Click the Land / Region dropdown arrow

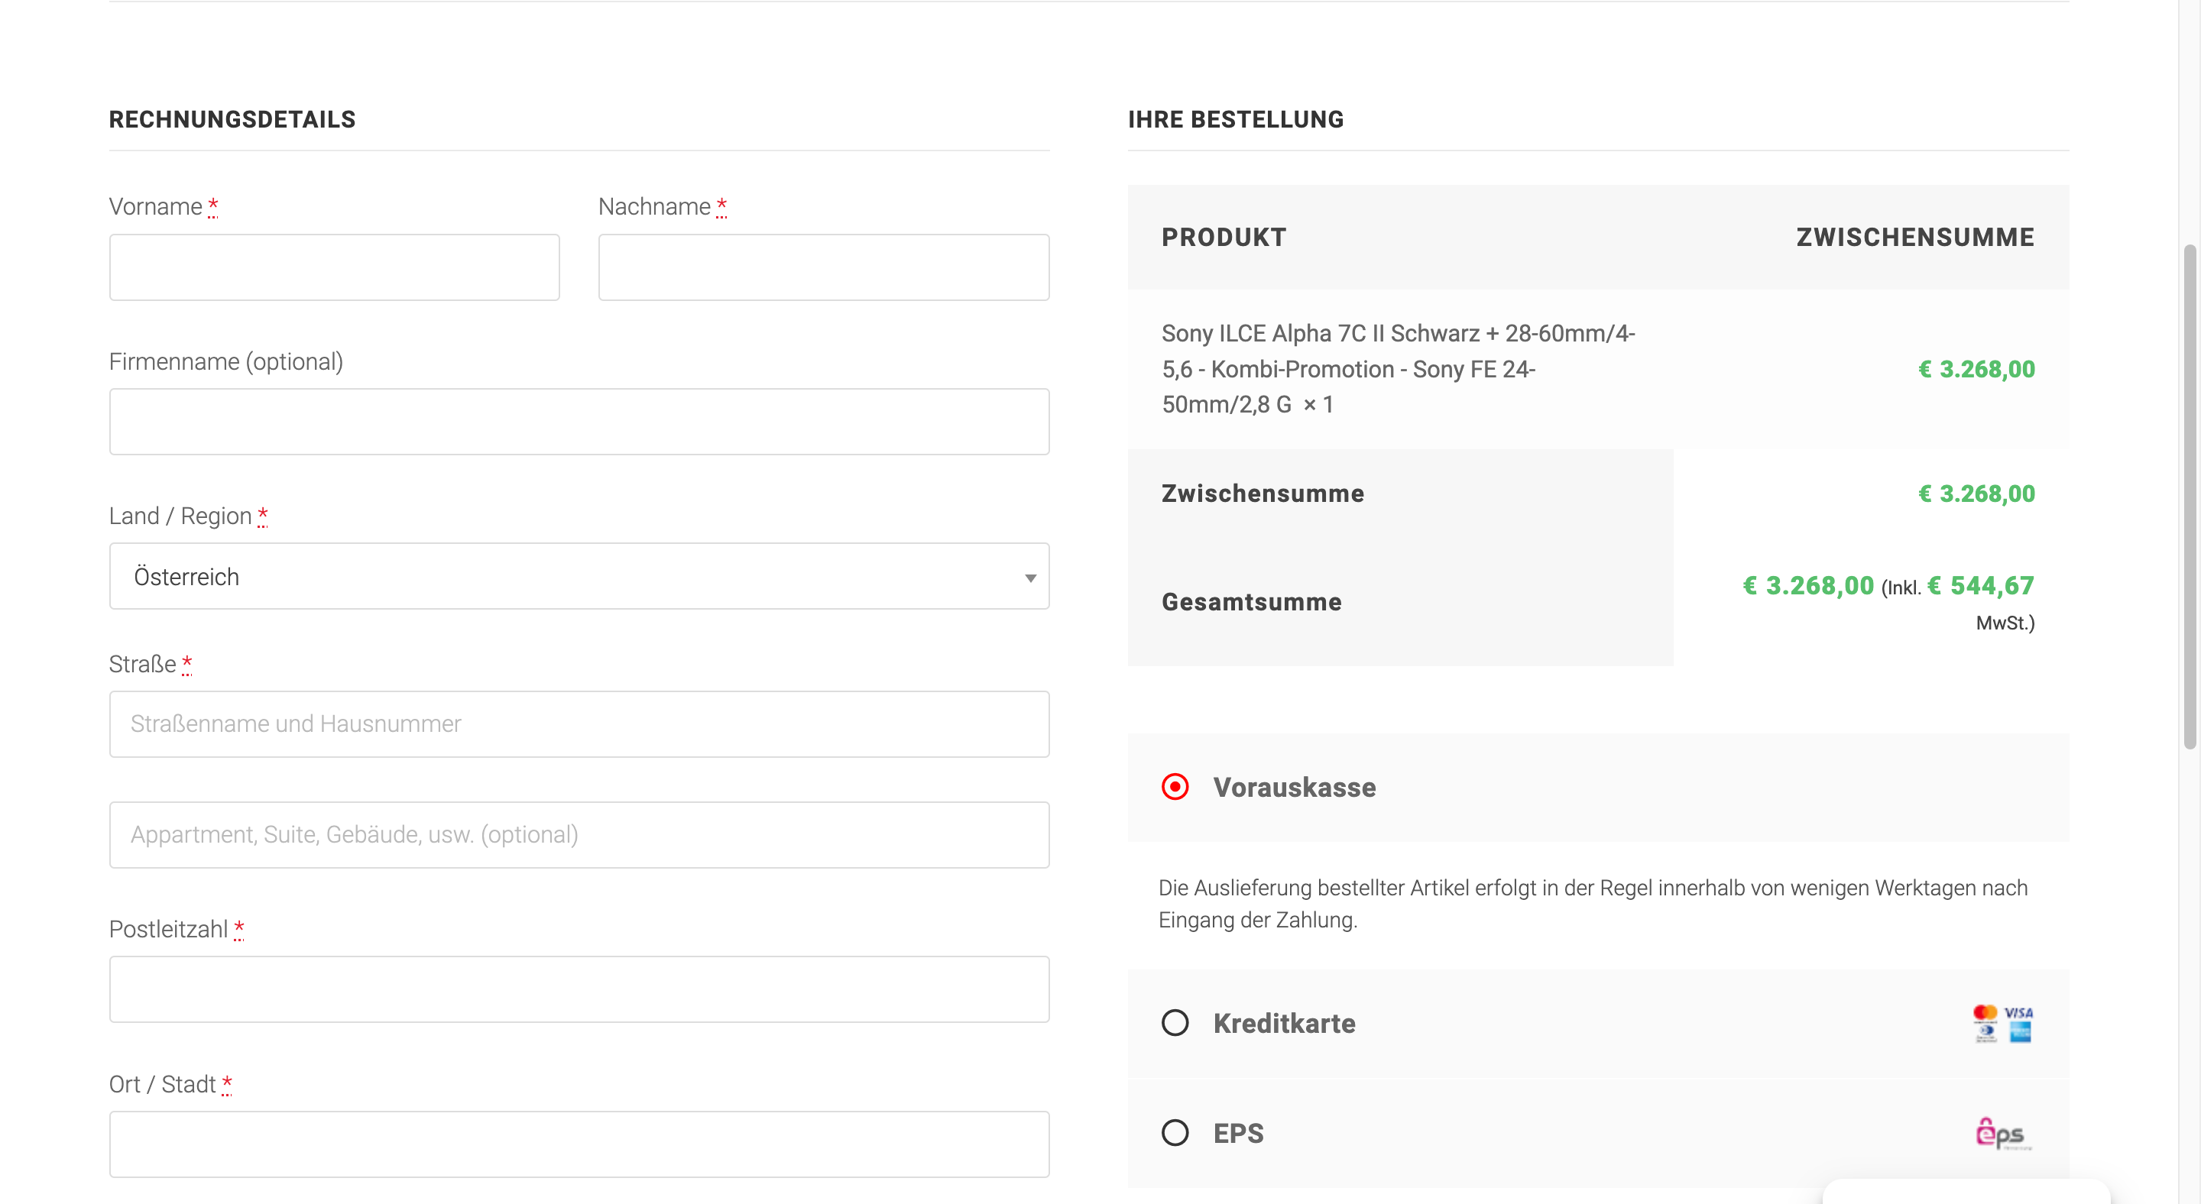click(1030, 578)
